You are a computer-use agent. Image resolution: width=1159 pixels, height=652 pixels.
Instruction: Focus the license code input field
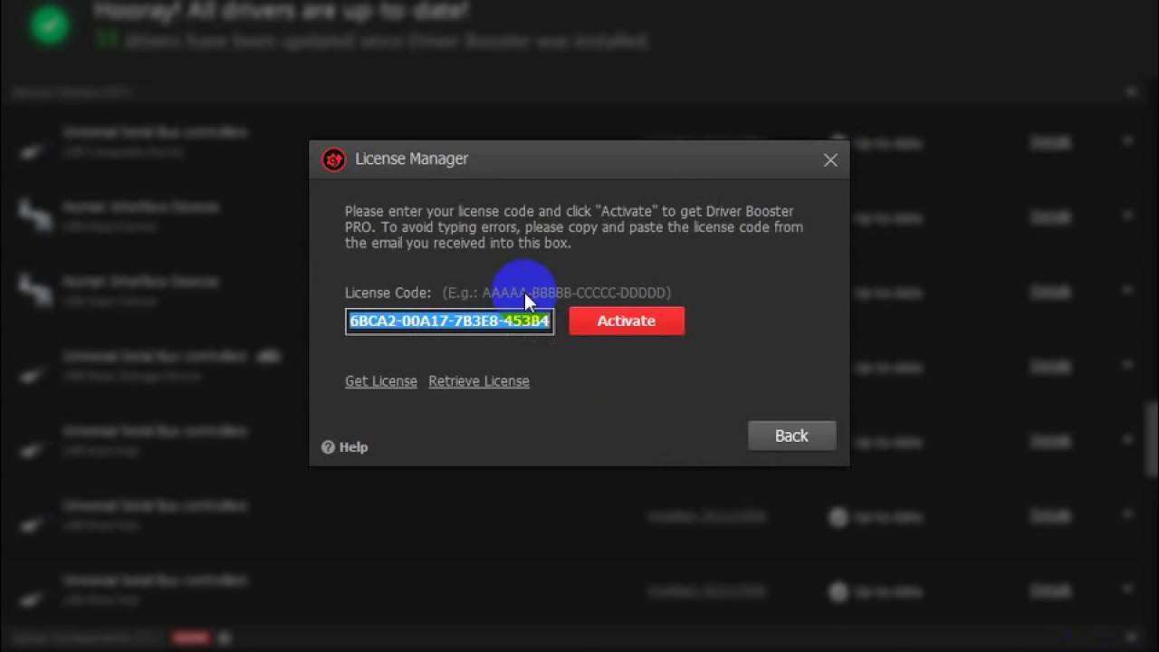coord(449,321)
